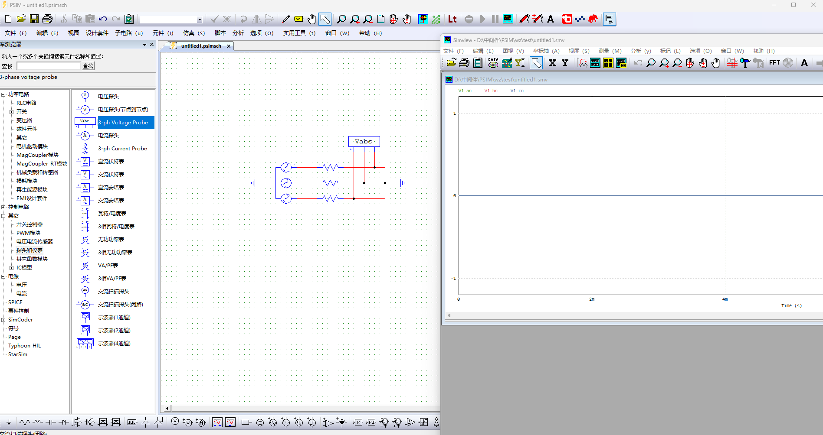
Task: Open the 分析 (y) menu in Simview
Action: pyautogui.click(x=641, y=51)
